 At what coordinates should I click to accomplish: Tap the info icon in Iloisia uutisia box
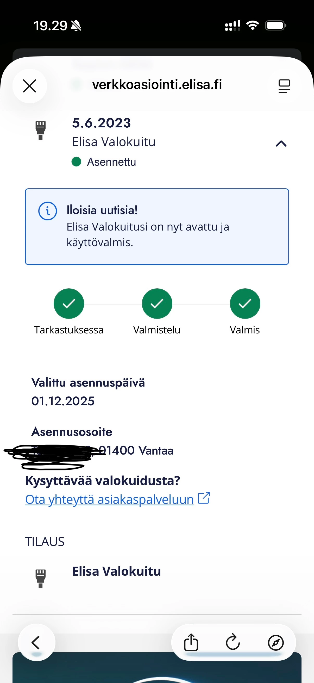[x=48, y=211]
